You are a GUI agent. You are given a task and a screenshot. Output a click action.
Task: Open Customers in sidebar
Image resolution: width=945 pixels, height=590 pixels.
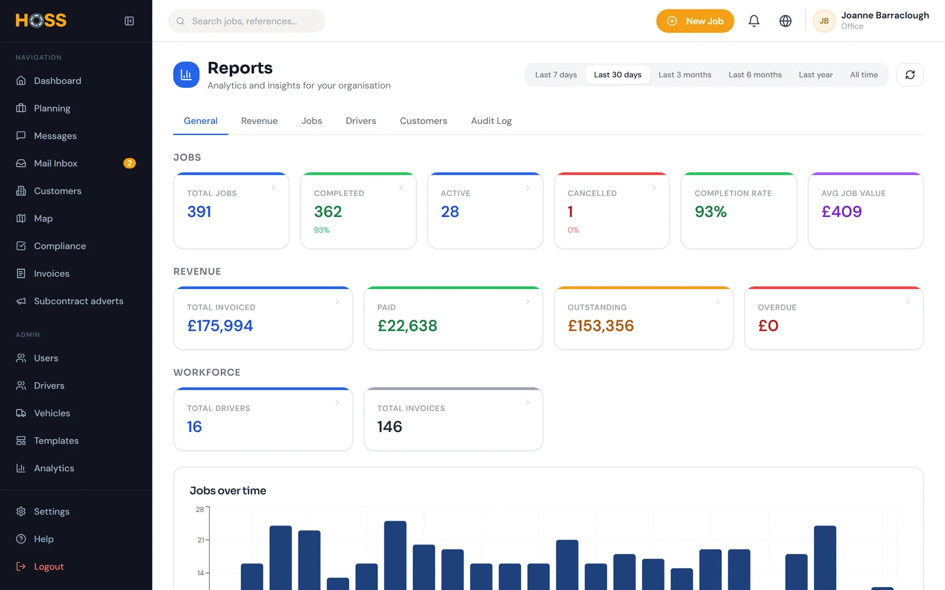pyautogui.click(x=76, y=191)
